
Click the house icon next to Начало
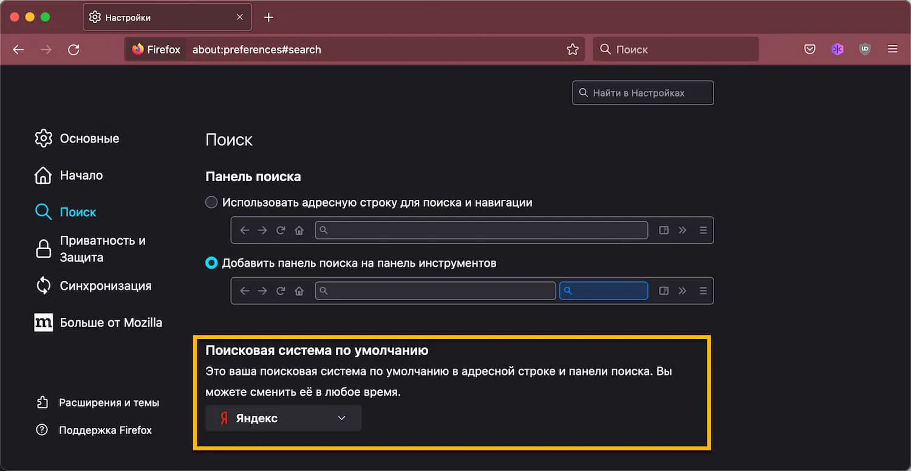point(43,176)
